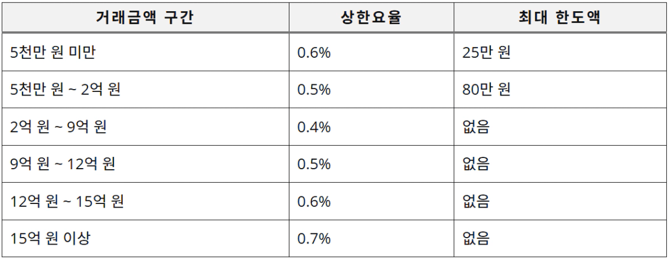Select the 2억 원 ~ 9억 원 cell
This screenshot has width=668, height=260.
(58, 127)
